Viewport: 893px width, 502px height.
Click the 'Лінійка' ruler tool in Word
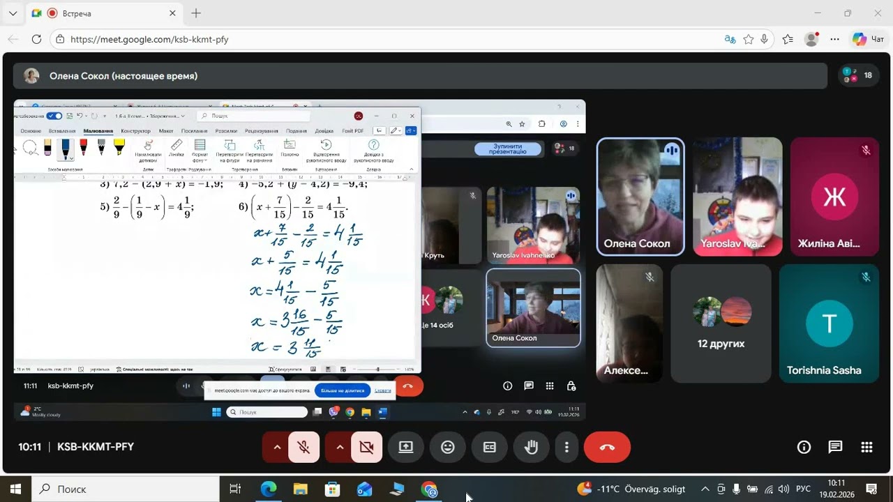coord(177,149)
